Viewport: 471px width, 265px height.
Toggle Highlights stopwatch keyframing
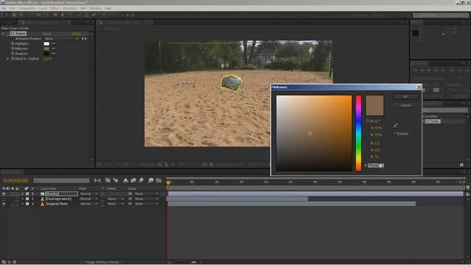[13, 43]
